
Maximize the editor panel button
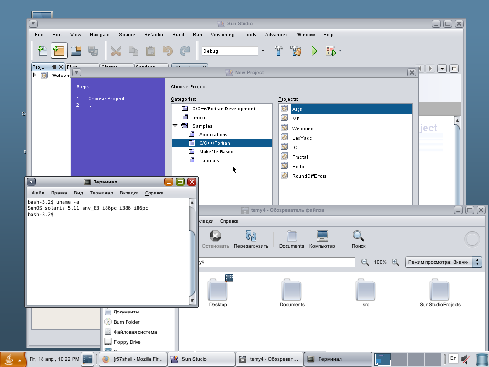pos(454,68)
